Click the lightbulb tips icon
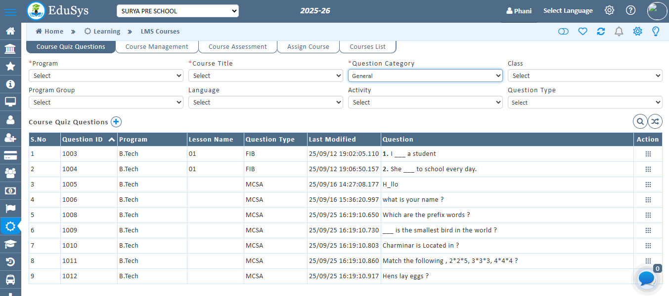The width and height of the screenshot is (669, 296). point(656,32)
